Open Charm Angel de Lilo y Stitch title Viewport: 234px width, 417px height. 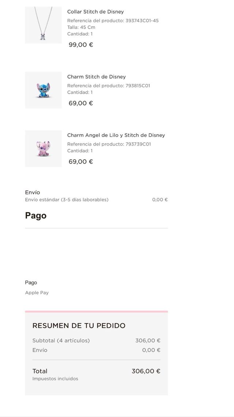click(116, 135)
